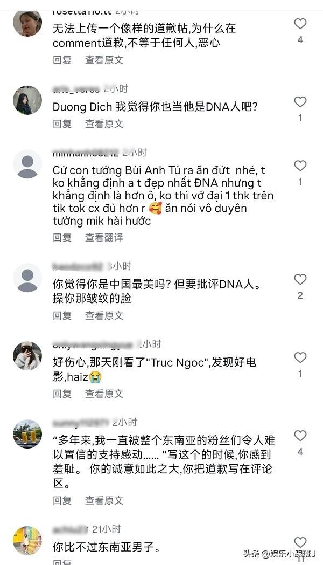
Task: Click 查看翻译 under the Vietnamese comment
Action: point(104,237)
